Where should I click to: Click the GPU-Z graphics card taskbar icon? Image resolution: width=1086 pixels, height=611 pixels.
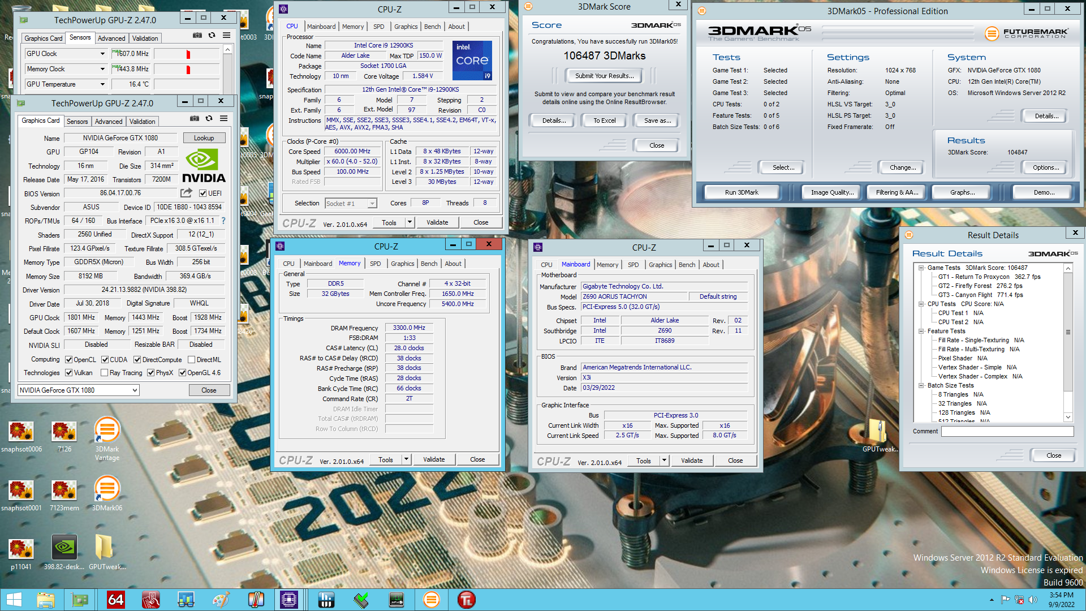(x=80, y=600)
